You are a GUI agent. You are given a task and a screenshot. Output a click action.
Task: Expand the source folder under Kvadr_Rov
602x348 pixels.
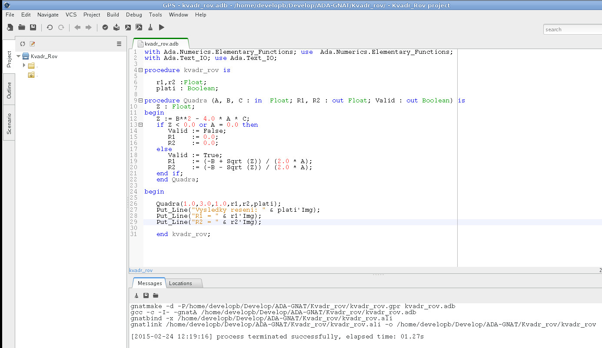(x=24, y=66)
